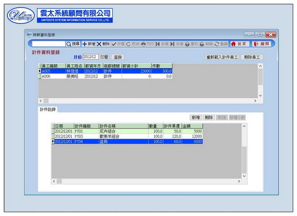Click up arrow of employee grid scrollbar
The width and height of the screenshot is (297, 216).
tap(261, 66)
